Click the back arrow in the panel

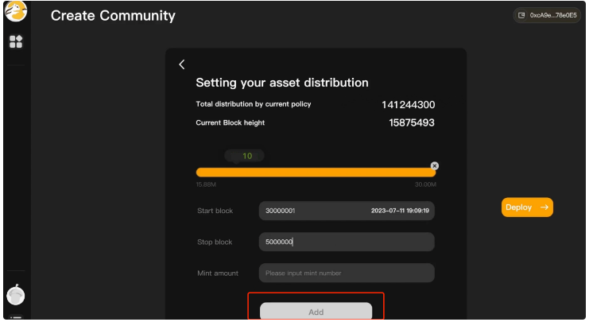(182, 64)
